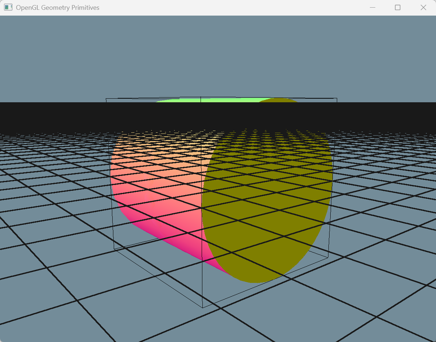436x342 pixels.
Task: Select the top-right corner of the wireframe bounding box
Action: tap(337, 98)
